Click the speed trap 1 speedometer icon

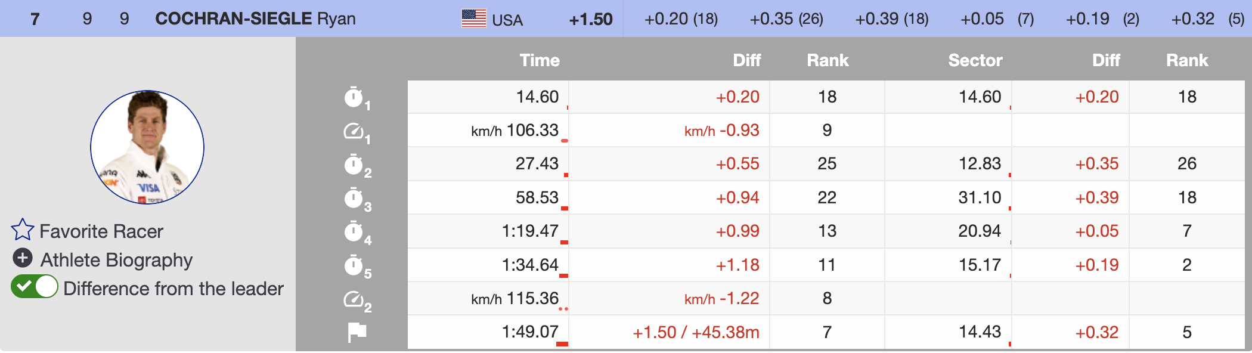(354, 131)
